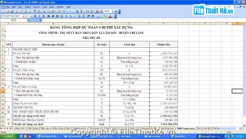Viewport: 246px width, 139px height.
Task: Select the Format Painter brush
Action: coord(59,12)
